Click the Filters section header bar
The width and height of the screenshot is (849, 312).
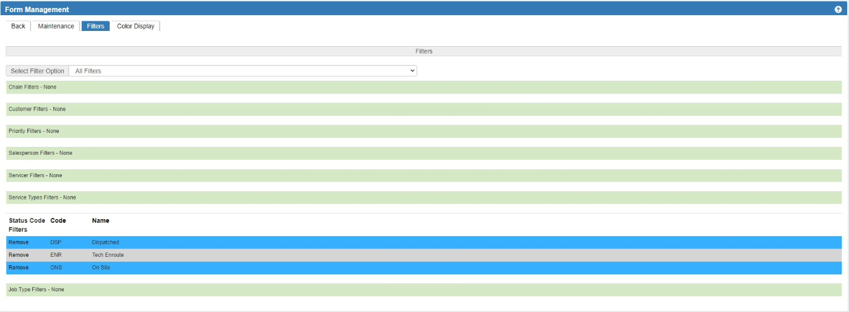[424, 52]
